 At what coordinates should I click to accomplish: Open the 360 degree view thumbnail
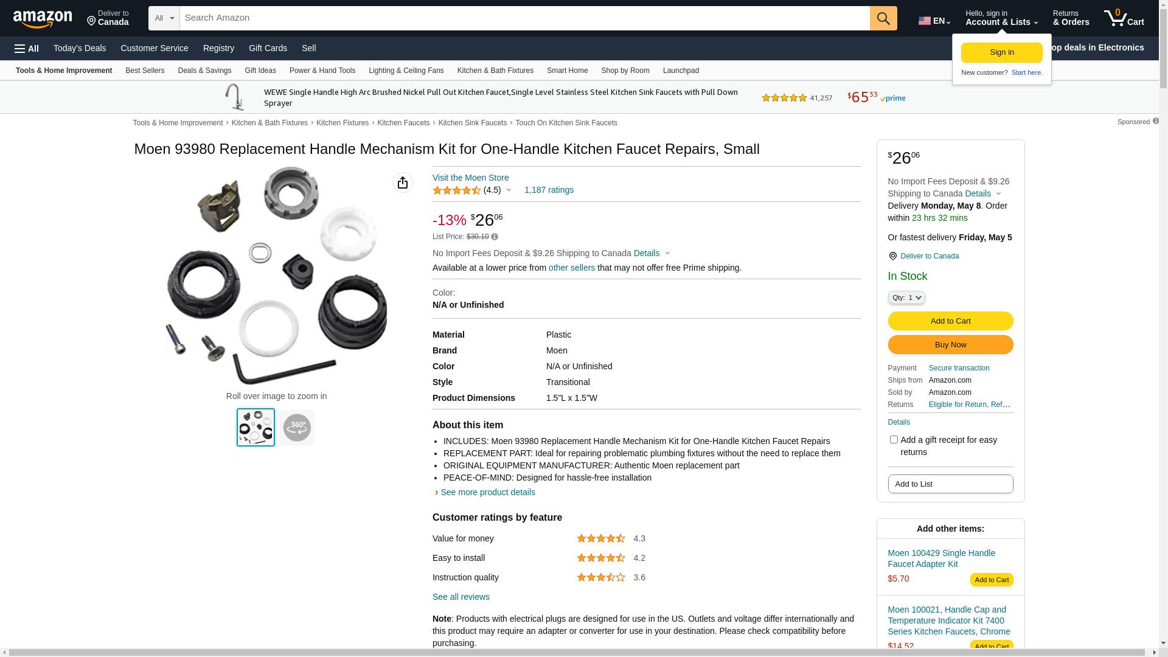297,427
